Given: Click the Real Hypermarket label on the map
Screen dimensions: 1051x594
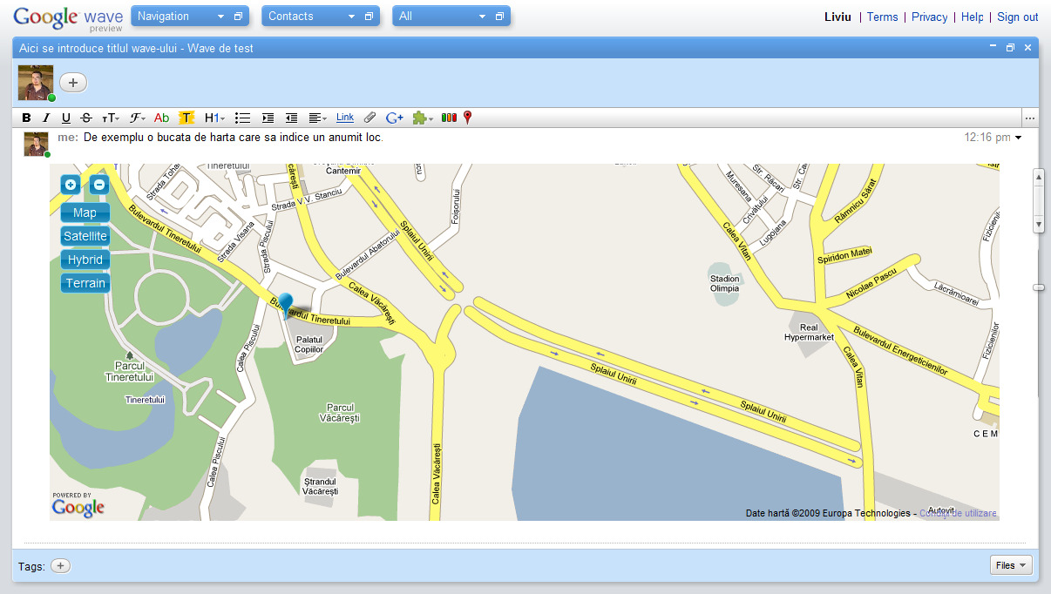Looking at the screenshot, I should coord(809,332).
